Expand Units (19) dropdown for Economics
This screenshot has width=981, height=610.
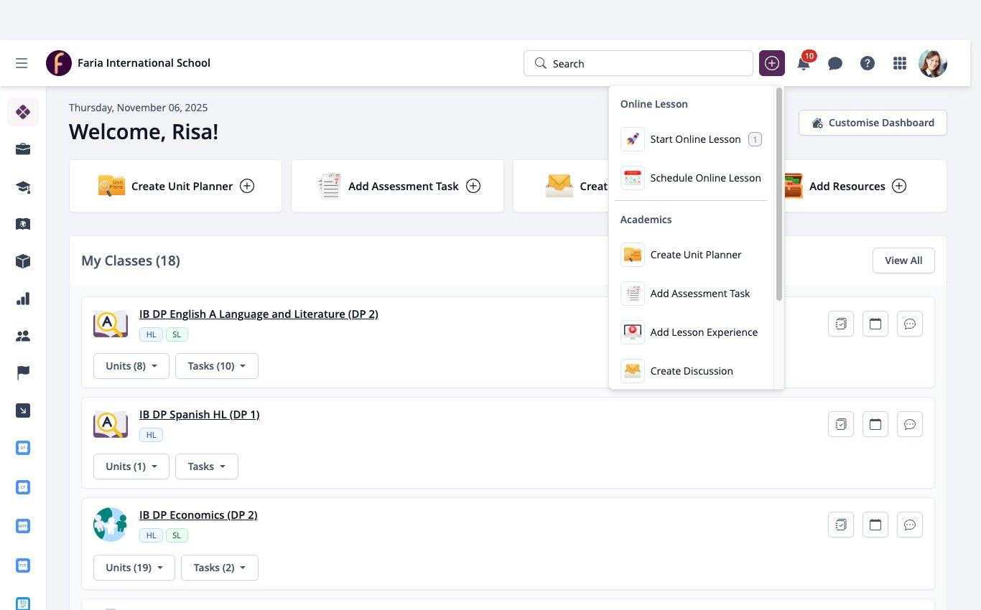pyautogui.click(x=134, y=568)
